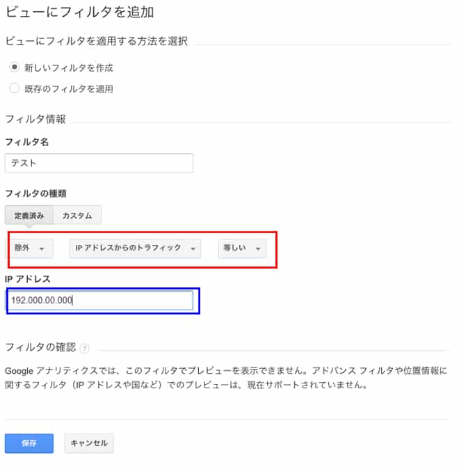This screenshot has height=469, width=459.
Task: Open the 等しい match-type dropdown
Action: click(242, 248)
